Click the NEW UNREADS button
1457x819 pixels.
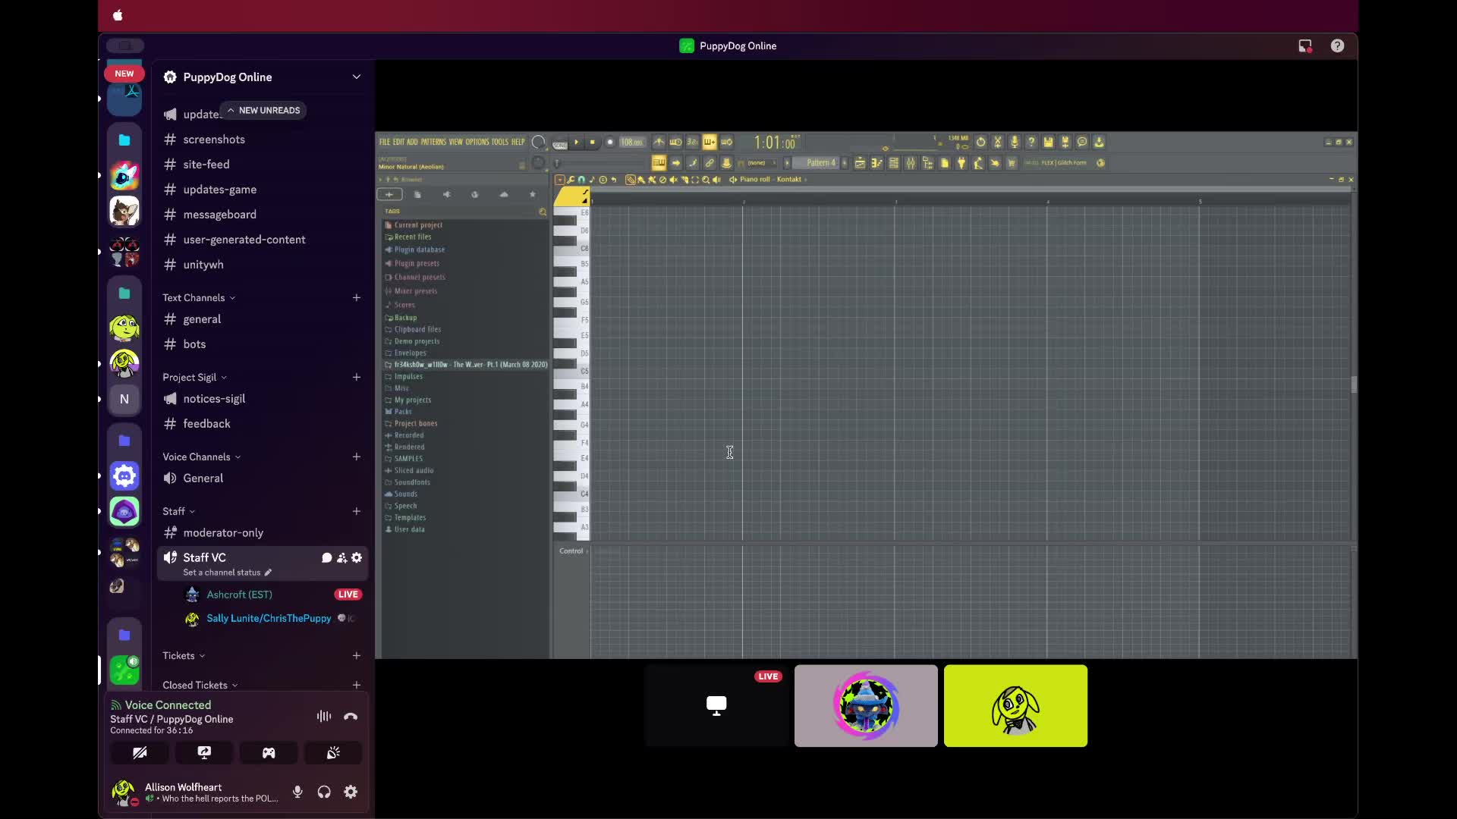[x=263, y=111]
